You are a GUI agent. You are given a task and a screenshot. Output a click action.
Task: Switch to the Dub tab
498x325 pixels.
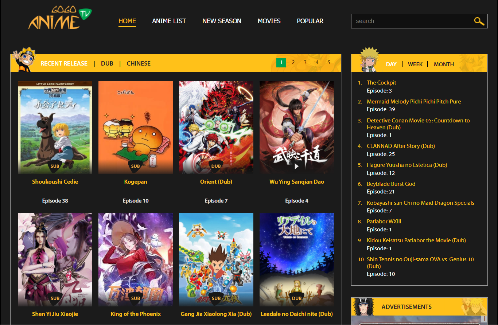tap(107, 63)
